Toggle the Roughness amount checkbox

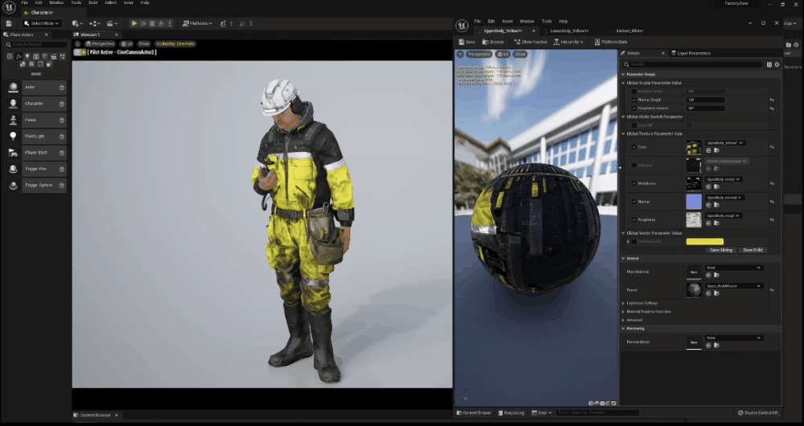coord(634,109)
